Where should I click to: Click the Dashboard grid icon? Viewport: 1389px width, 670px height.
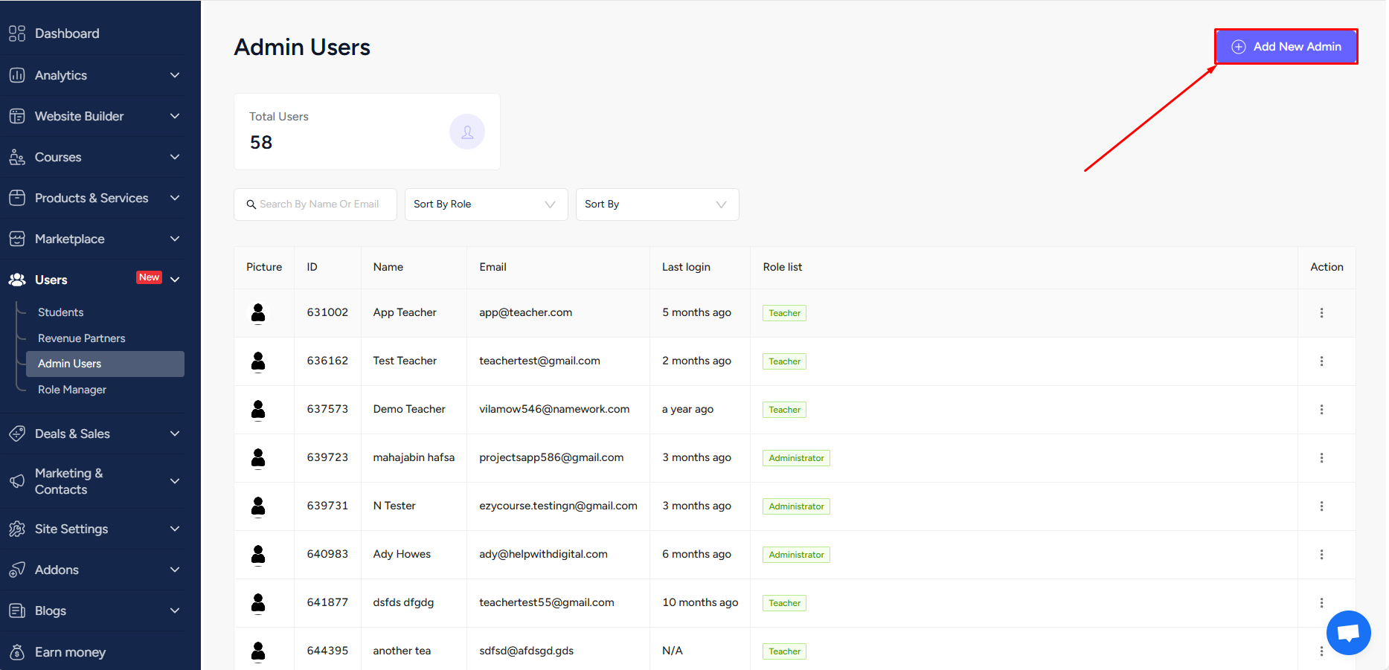[x=17, y=33]
